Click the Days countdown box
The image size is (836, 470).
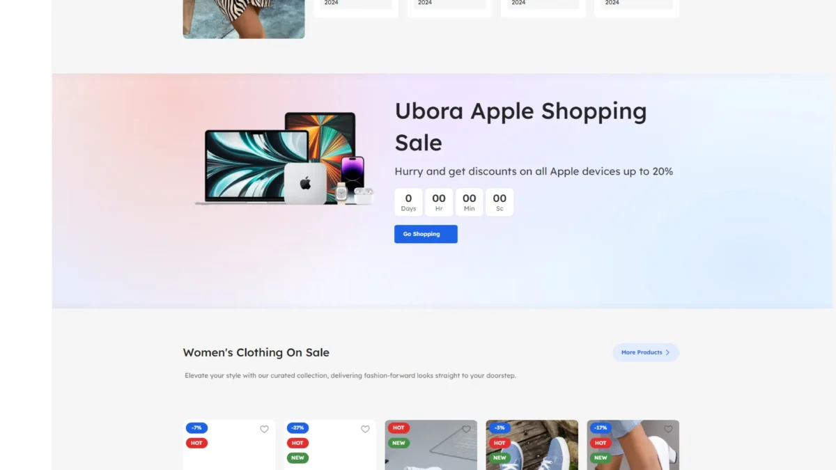pyautogui.click(x=408, y=202)
